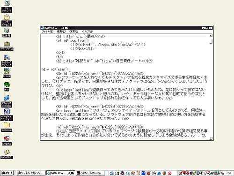This screenshot has height=176, width=234.
Task: Open the ファイル menu in Notepad
Action: [x=47, y=31]
